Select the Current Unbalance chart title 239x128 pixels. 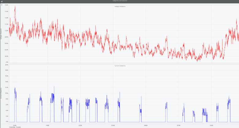[120, 66]
